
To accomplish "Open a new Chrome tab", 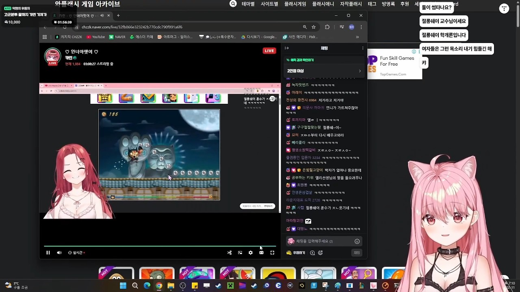I will coord(118,15).
